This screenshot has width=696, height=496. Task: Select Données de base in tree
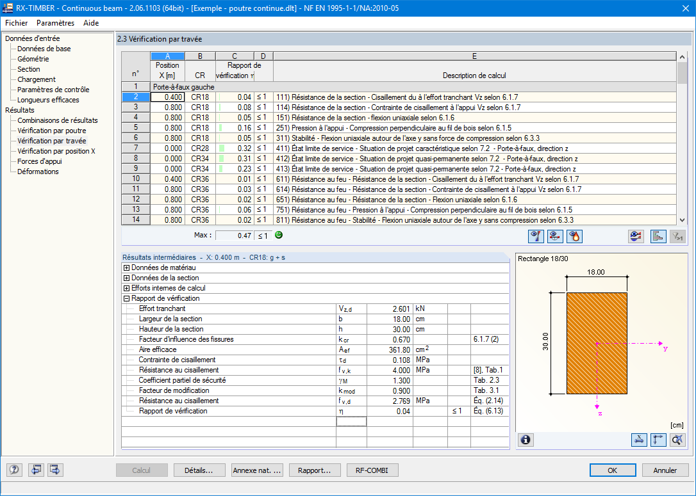(x=44, y=49)
